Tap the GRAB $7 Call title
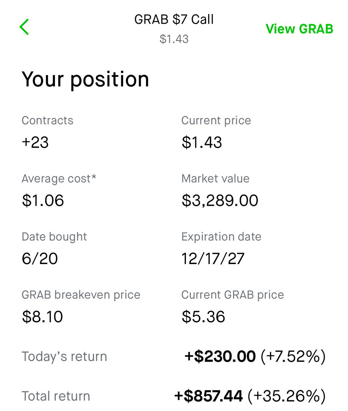 click(x=174, y=19)
